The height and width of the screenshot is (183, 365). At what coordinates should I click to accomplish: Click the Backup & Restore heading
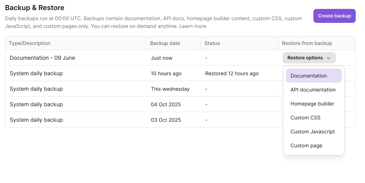[35, 8]
